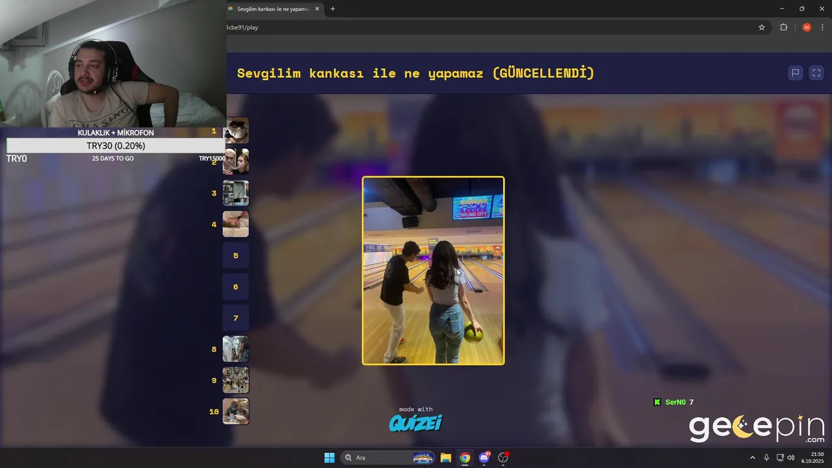Screen dimensions: 832x468
Task: Click the KULAKLIK + MİKROFON label
Action: 116,133
